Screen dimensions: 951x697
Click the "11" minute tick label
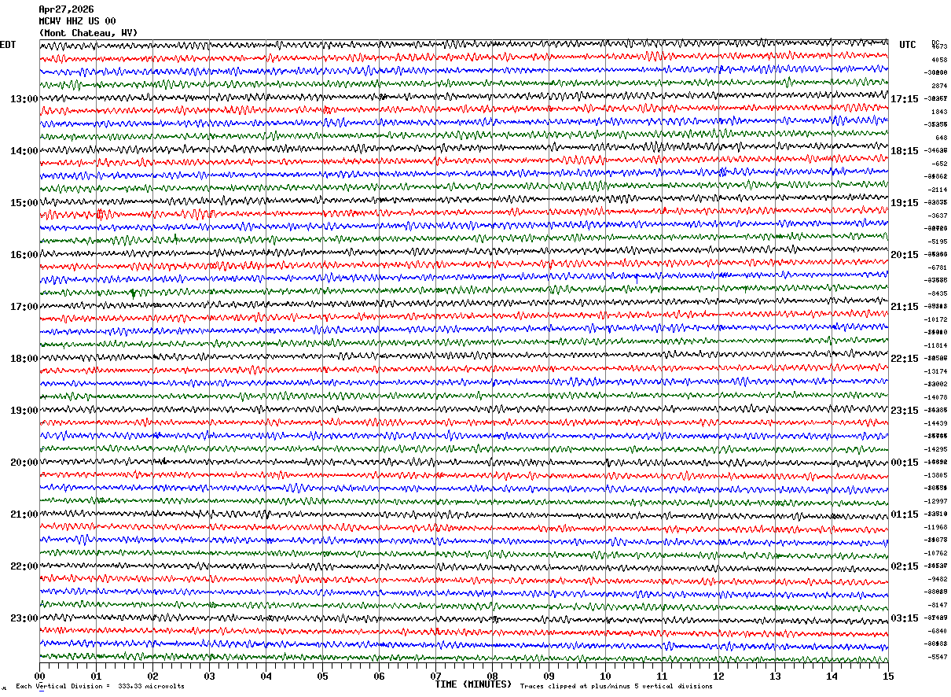pos(662,676)
